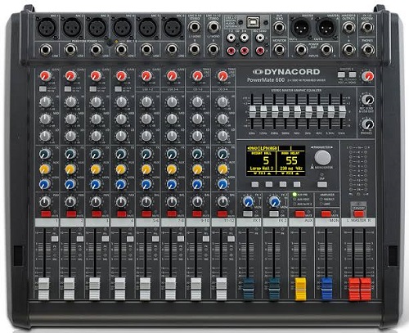Adjust the REC SEND & USB OUT knob
The height and width of the screenshot is (333, 409).
[368, 100]
